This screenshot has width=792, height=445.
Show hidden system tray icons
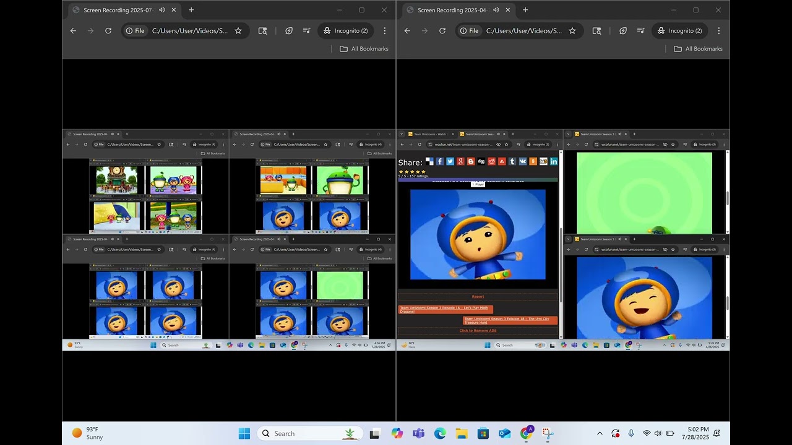pos(600,433)
